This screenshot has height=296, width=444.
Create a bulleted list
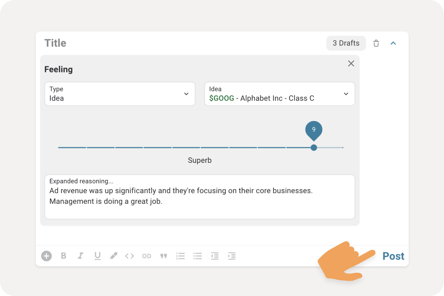click(198, 256)
